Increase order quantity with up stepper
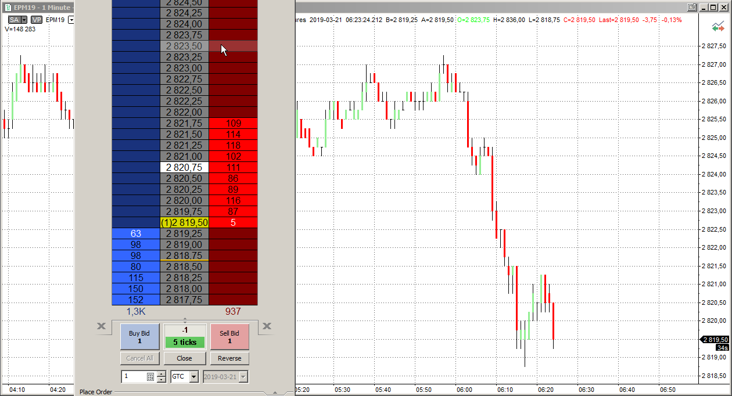732x396 pixels. point(162,374)
